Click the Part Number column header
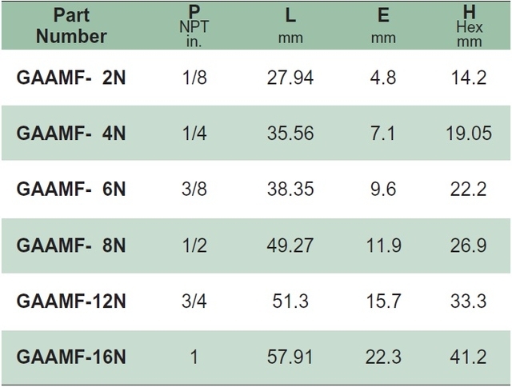 (71, 26)
